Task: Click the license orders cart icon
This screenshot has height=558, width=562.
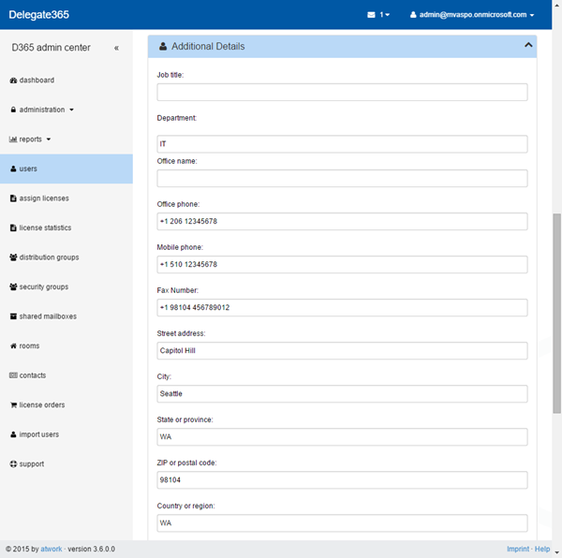Action: pyautogui.click(x=13, y=405)
